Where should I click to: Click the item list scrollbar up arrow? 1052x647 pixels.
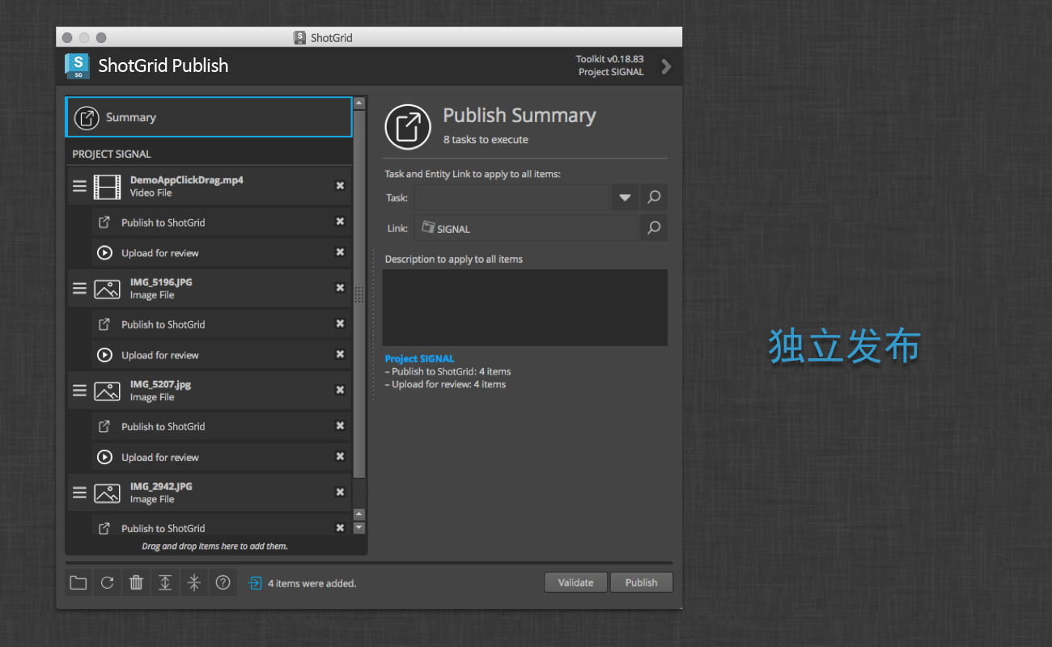[x=359, y=104]
